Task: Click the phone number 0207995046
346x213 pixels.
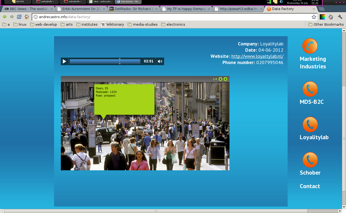Action: [x=270, y=62]
